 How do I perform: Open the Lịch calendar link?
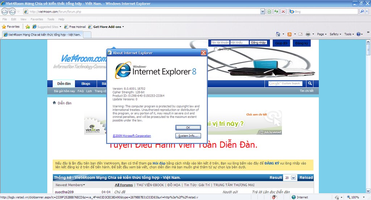pos(89,91)
